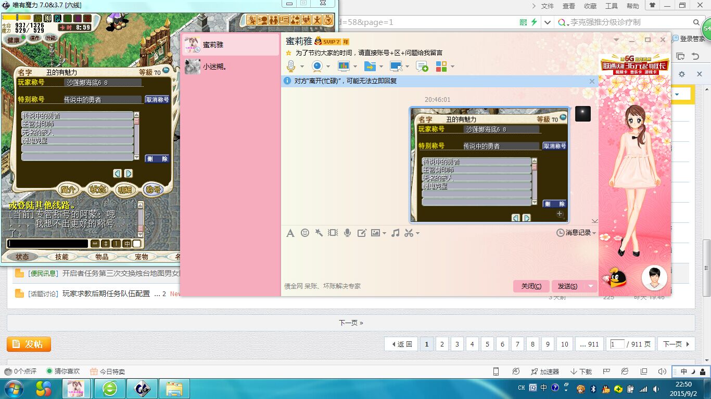711x399 pixels.
Task: Start a voice call with microphone icon
Action: tap(291, 66)
